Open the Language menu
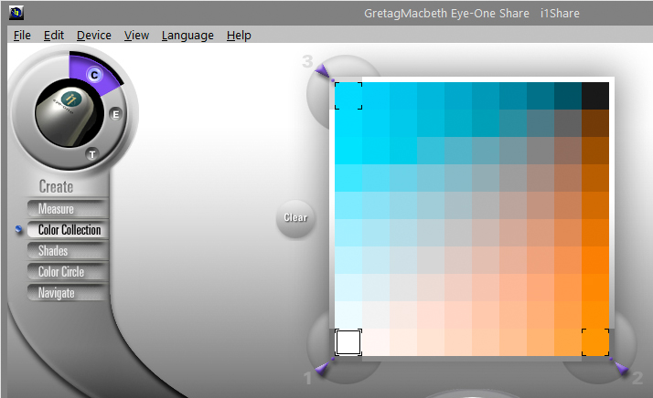This screenshot has height=398, width=653. coord(187,36)
